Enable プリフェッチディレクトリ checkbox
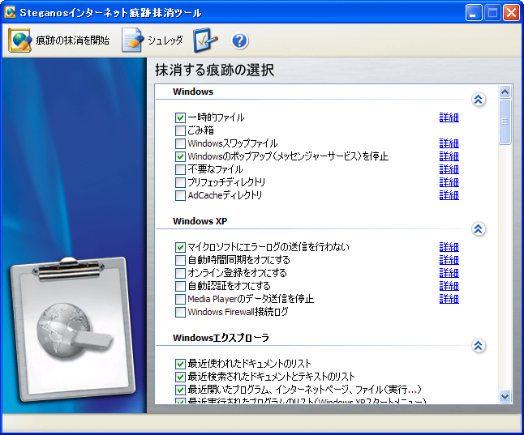 [180, 182]
